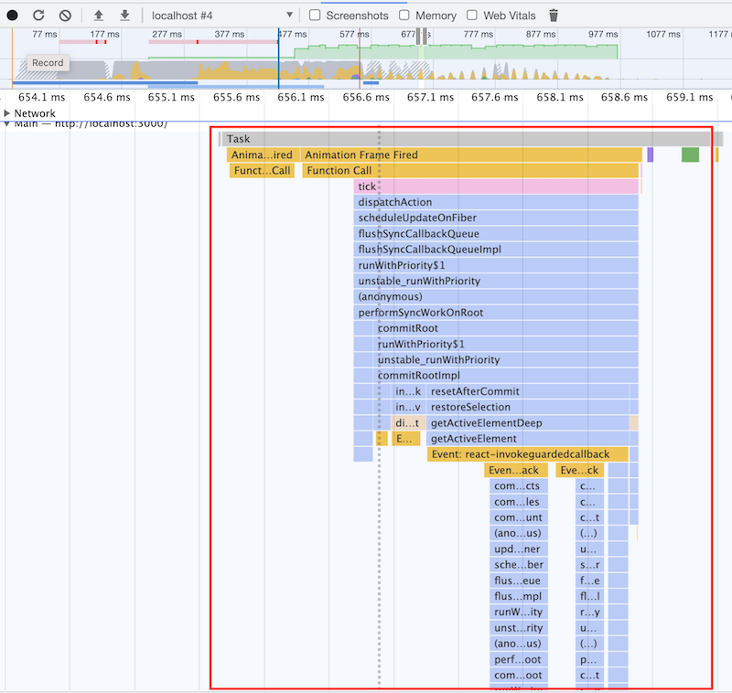Select the purple block right of Animation Frame
The width and height of the screenshot is (732, 693).
(x=650, y=155)
